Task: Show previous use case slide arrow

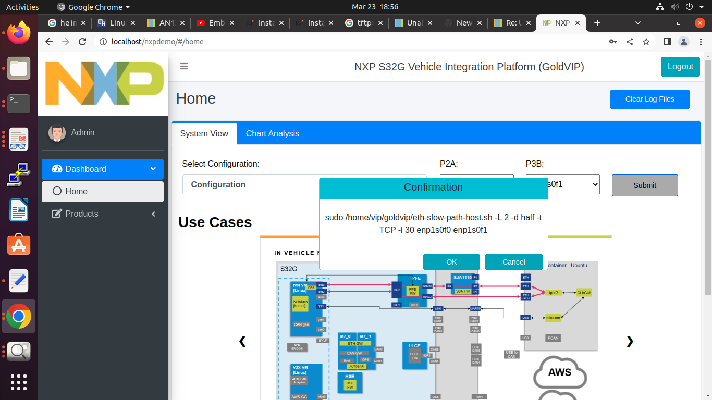Action: pyautogui.click(x=242, y=341)
